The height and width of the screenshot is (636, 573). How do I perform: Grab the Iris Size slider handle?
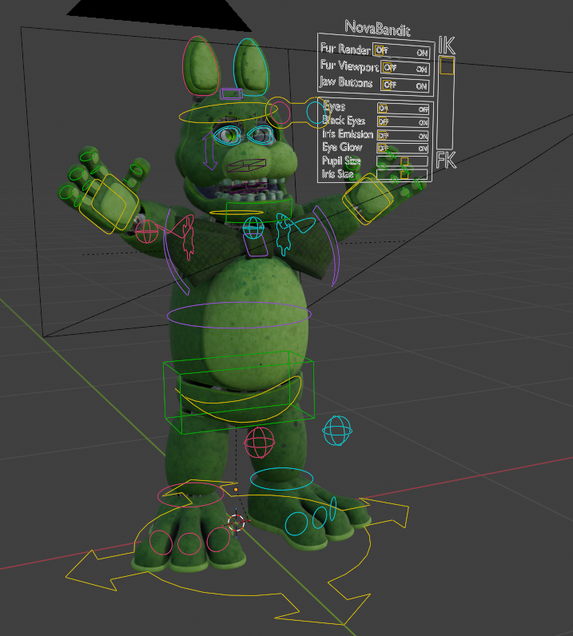tap(404, 175)
